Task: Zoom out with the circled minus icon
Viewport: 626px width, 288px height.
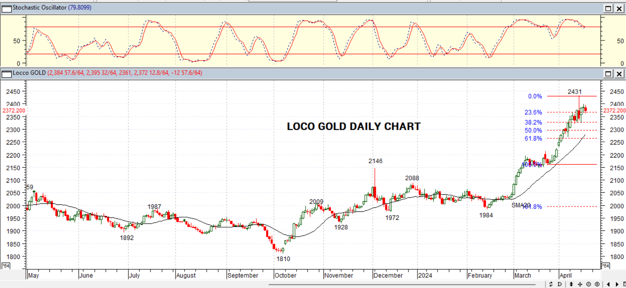Action: [x=589, y=284]
